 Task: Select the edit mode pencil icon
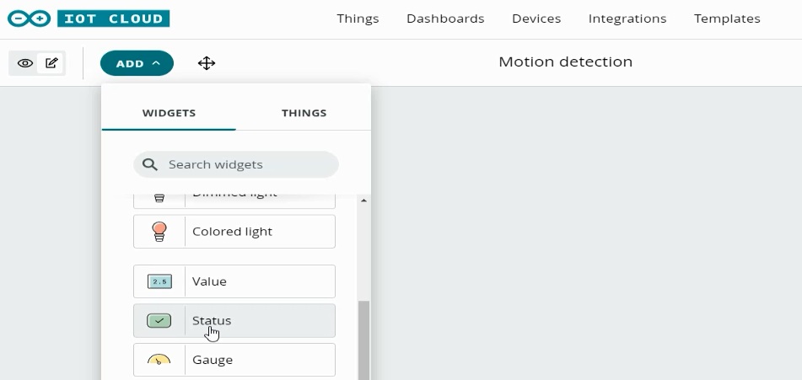[51, 63]
